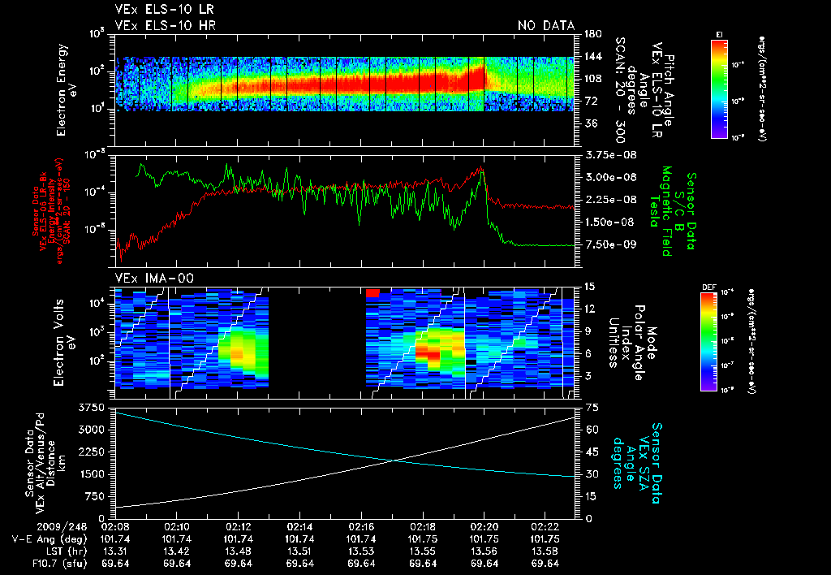The image size is (831, 575).
Task: Click the magnetic field peak near 02:20
Action: 481,171
